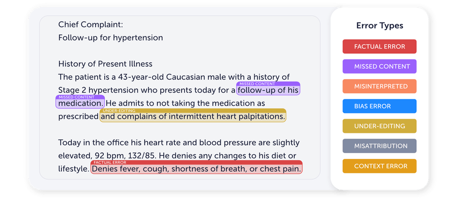Choose the MISINTERPRETED error type
Image resolution: width=456 pixels, height=203 pixels.
coord(379,86)
